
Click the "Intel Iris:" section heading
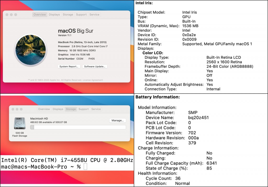pos(144,3)
